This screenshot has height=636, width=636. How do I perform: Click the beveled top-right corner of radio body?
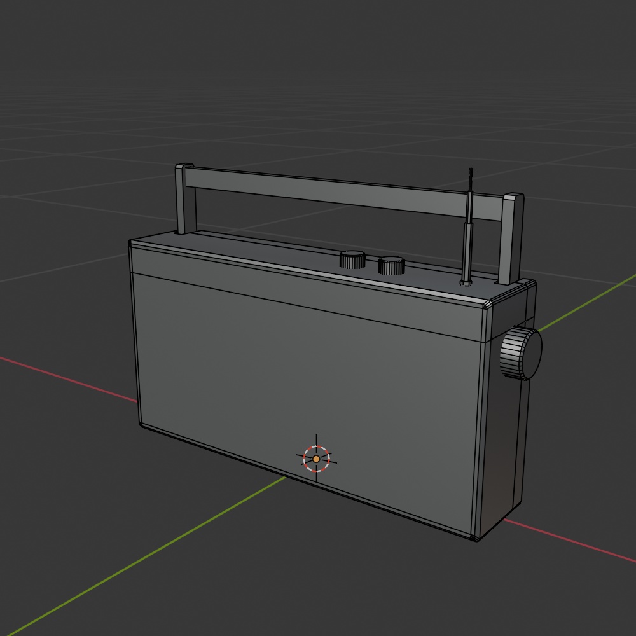(487, 305)
